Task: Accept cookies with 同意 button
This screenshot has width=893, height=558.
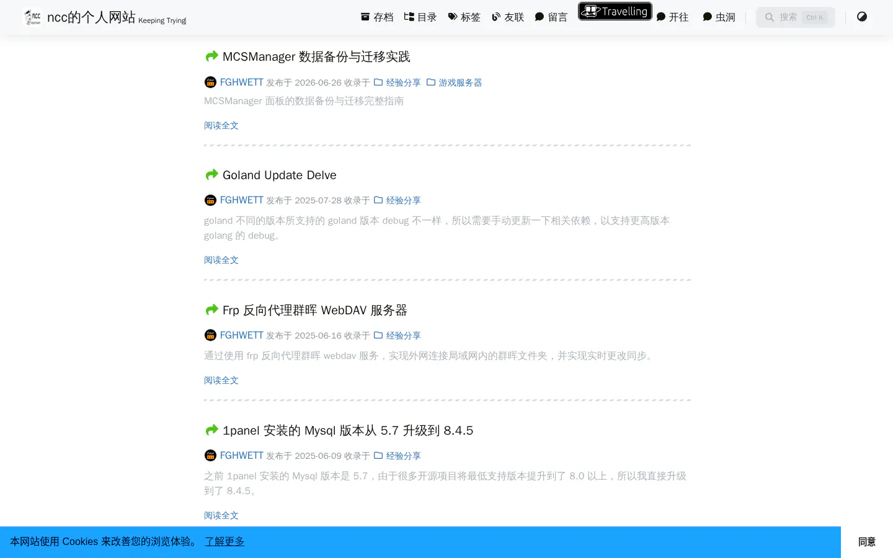Action: click(x=867, y=542)
